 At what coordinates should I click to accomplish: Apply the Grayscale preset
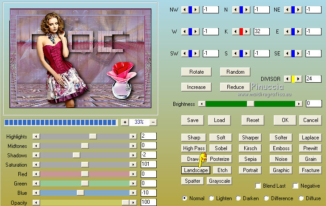[220, 181]
